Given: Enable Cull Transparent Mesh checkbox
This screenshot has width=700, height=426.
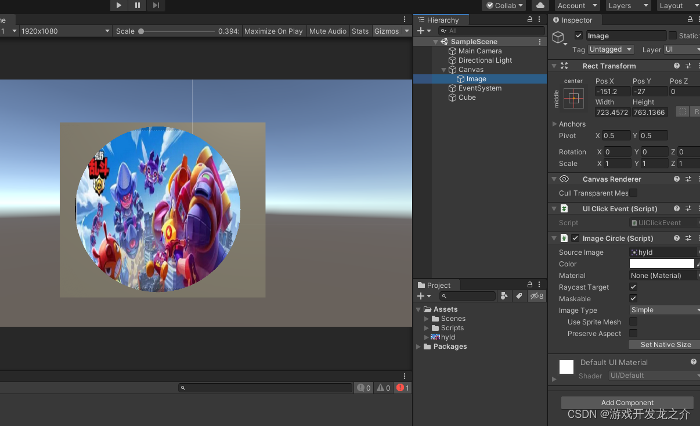Looking at the screenshot, I should (633, 193).
